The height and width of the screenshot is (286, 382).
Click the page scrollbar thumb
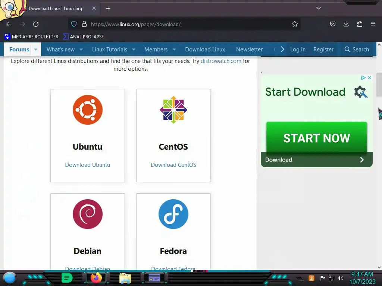click(x=379, y=85)
